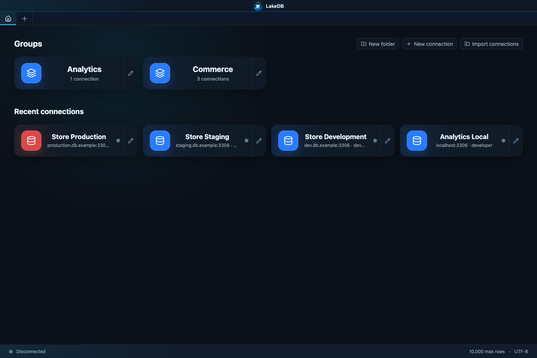Image resolution: width=537 pixels, height=358 pixels.
Task: Click the New folder button
Action: point(378,44)
